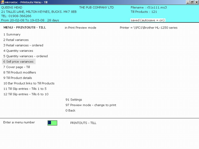
Task: Click 6 Sell price variances
Action: 18,61
